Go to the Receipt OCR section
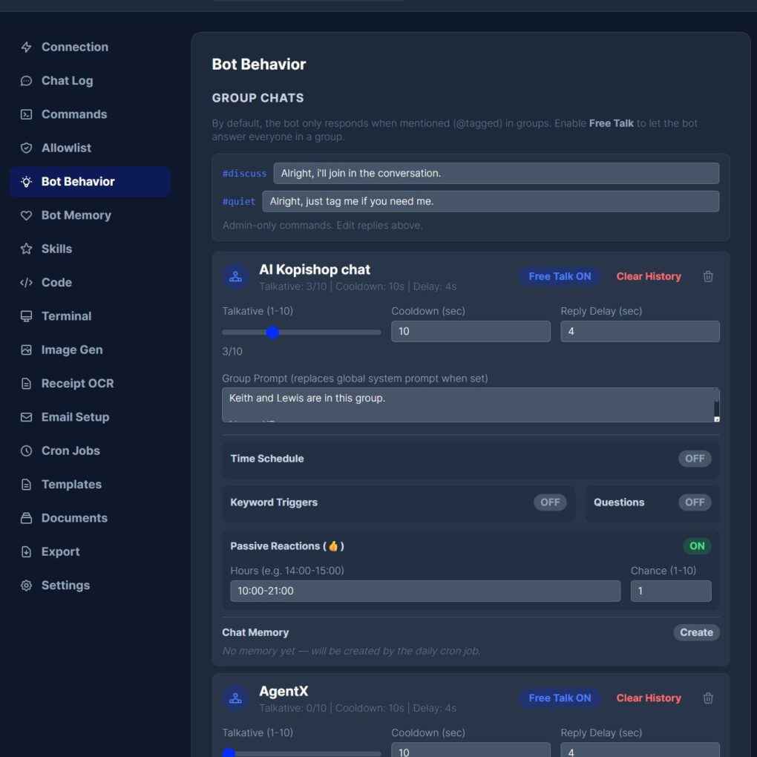757x757 pixels. tap(77, 384)
